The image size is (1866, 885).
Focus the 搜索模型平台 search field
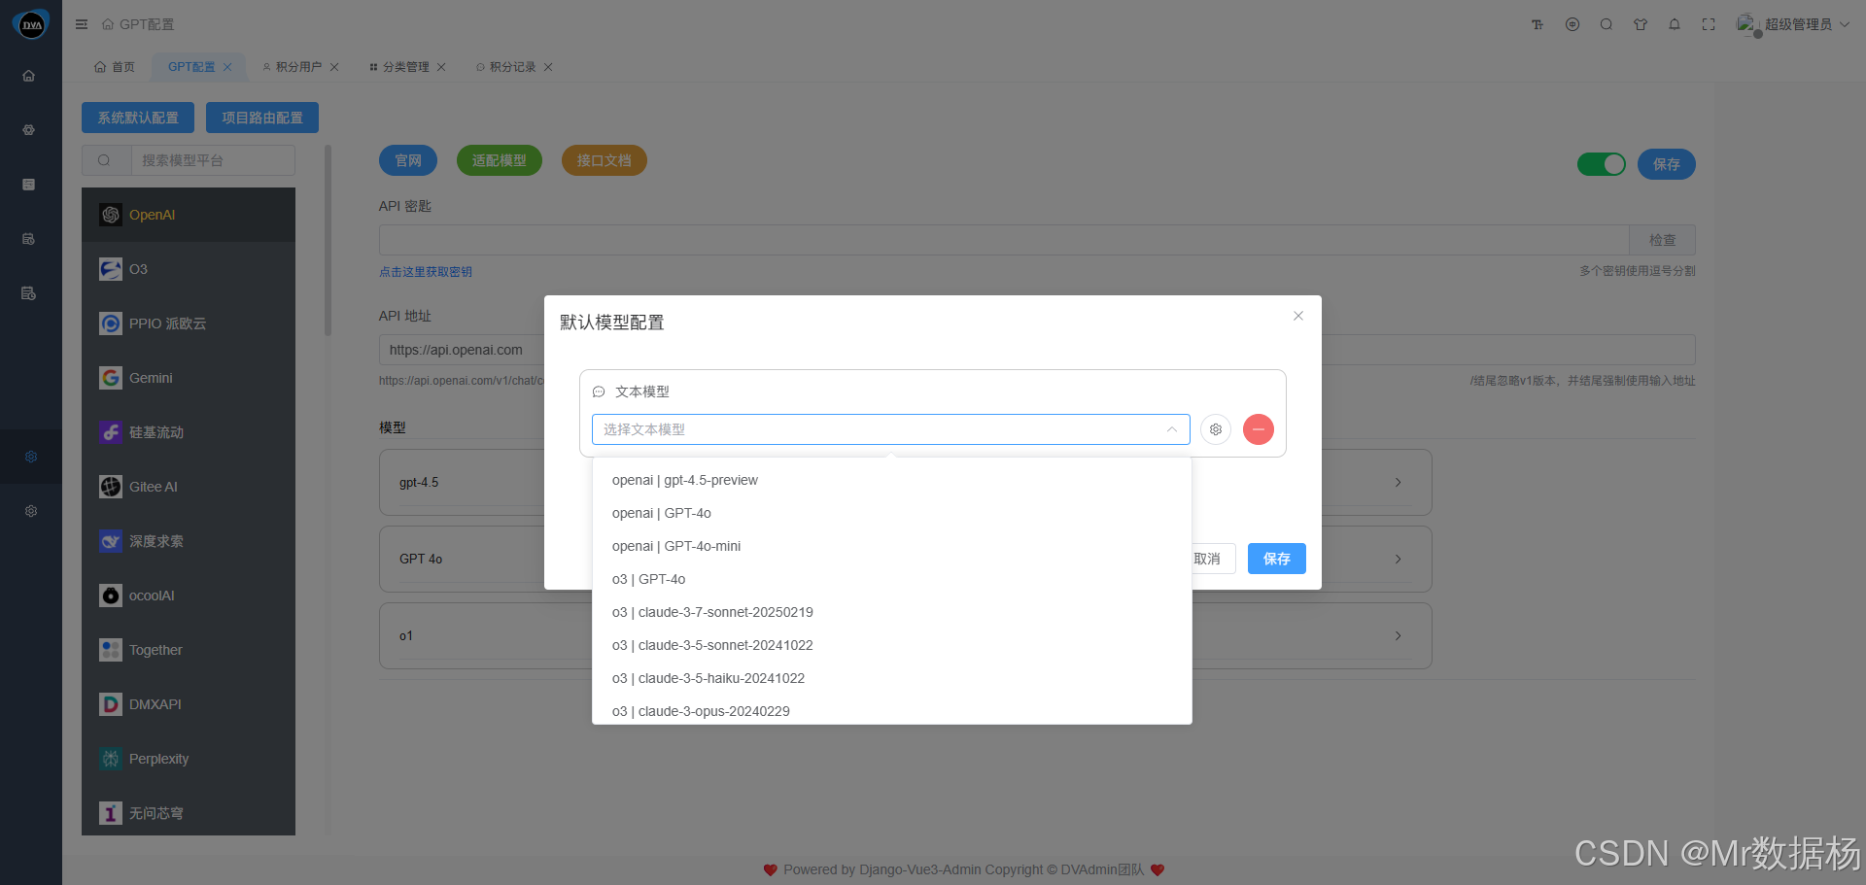tap(213, 160)
